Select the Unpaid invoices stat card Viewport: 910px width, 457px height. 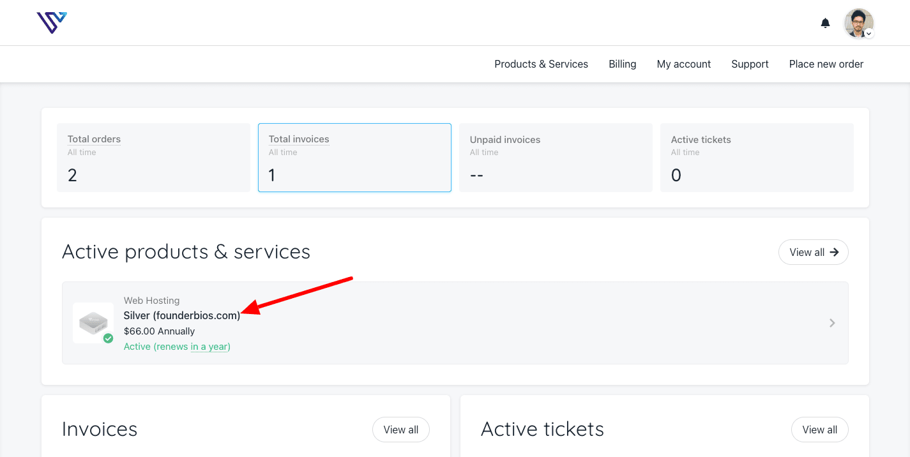pyautogui.click(x=556, y=158)
